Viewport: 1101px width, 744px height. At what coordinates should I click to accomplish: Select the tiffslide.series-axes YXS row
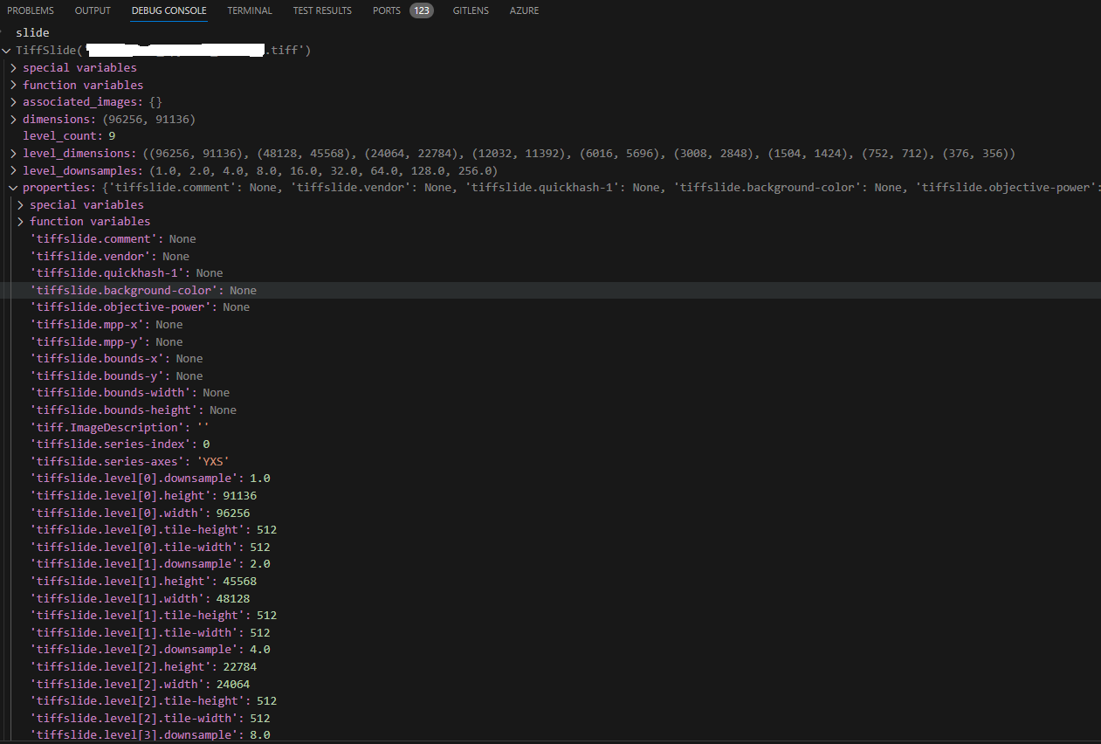129,460
